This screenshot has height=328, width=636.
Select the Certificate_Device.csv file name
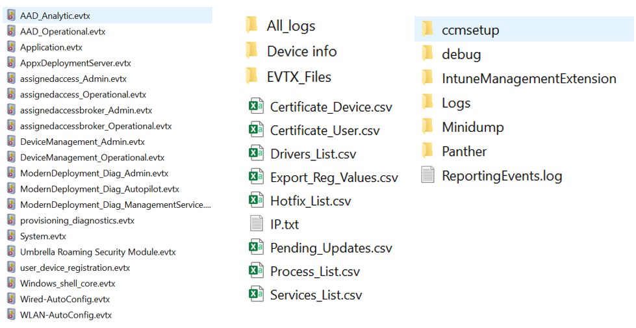click(331, 107)
